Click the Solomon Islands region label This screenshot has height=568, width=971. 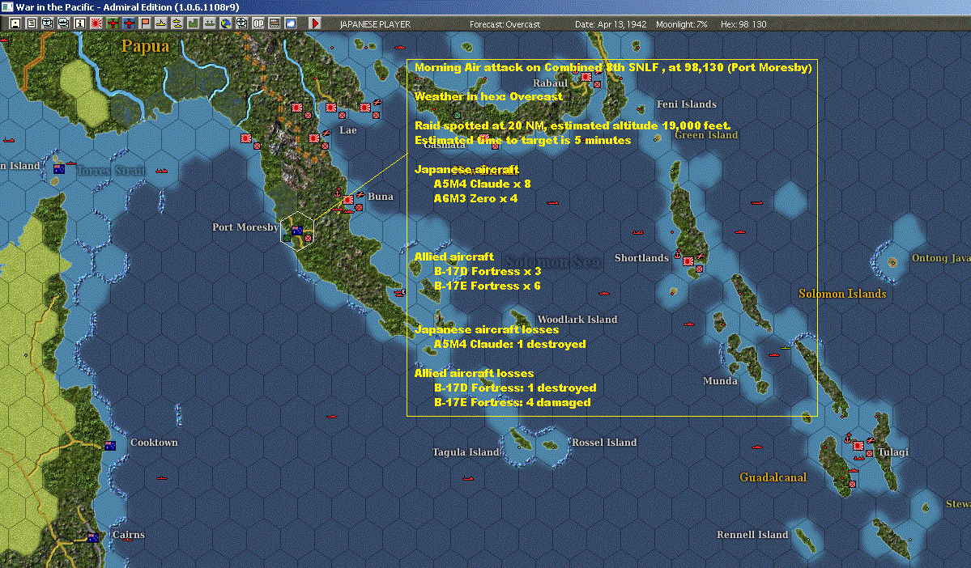click(x=842, y=294)
